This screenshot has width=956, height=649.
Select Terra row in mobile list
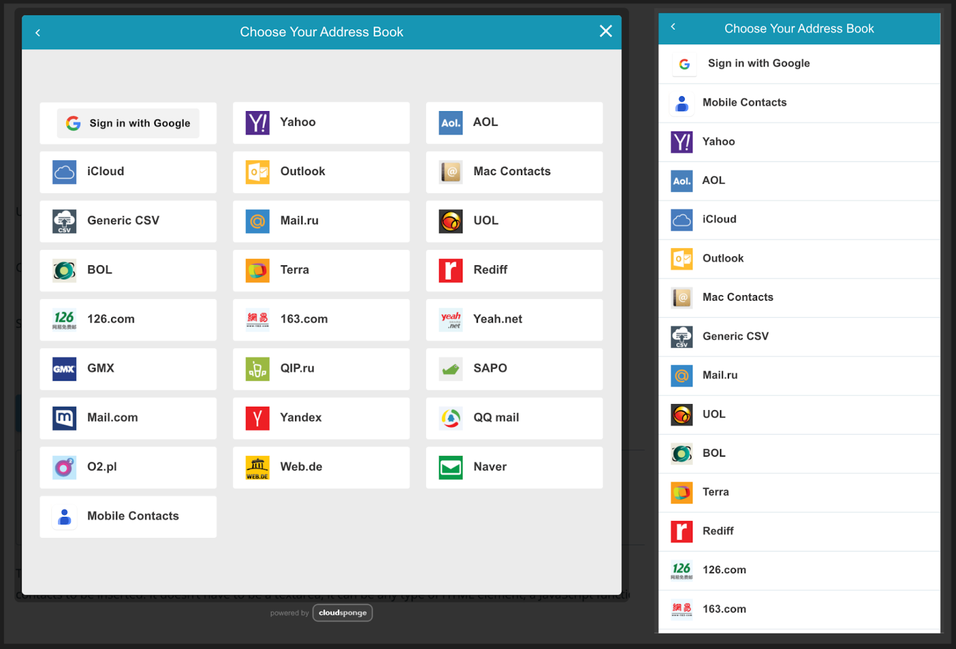(799, 492)
